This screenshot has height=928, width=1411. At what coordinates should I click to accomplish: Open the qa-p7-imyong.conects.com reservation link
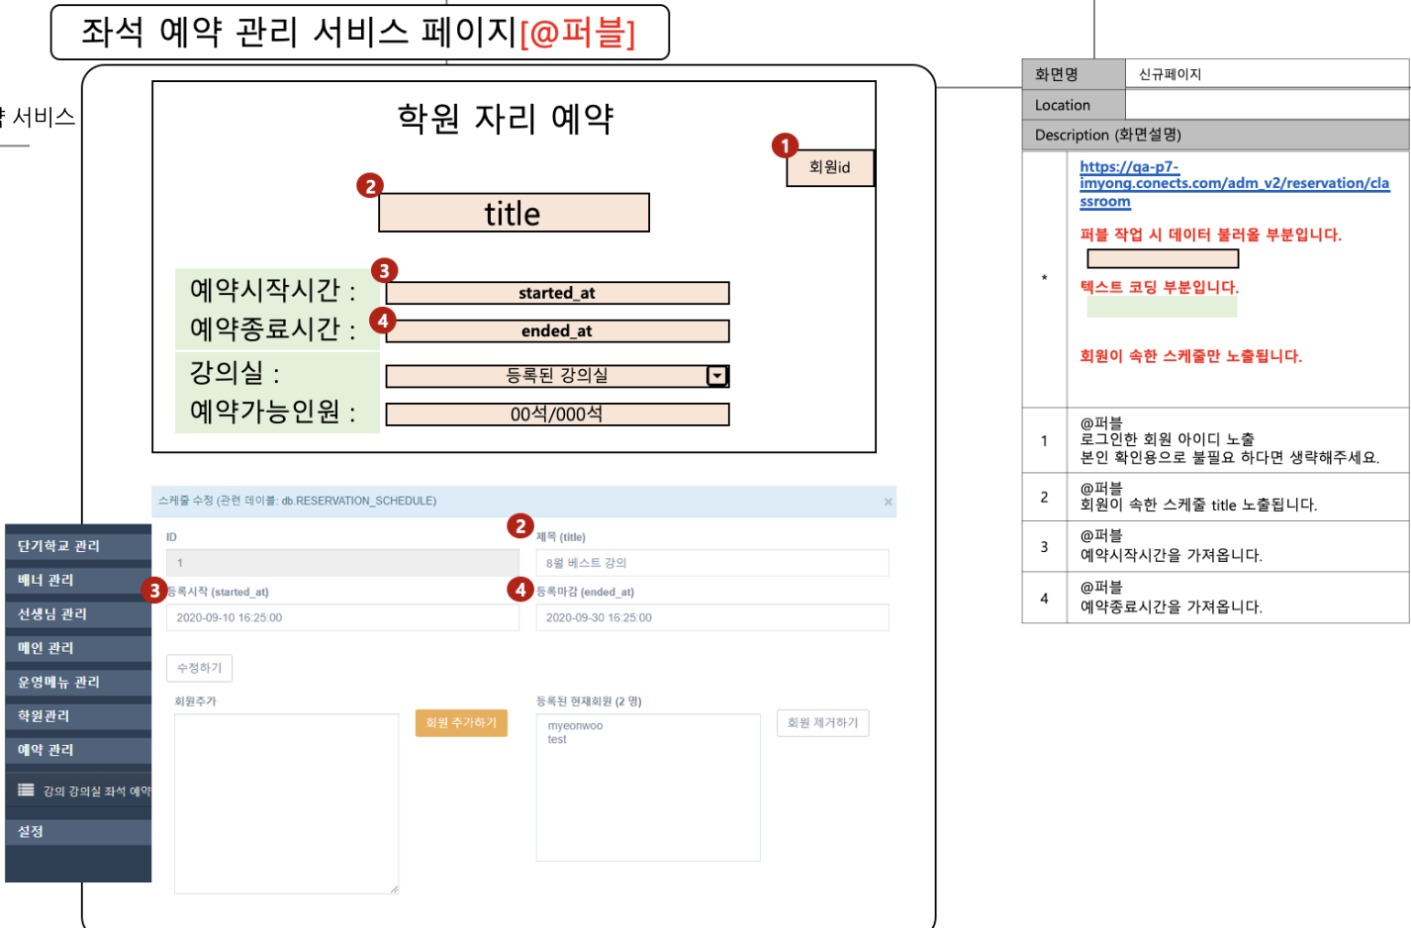click(x=1233, y=182)
